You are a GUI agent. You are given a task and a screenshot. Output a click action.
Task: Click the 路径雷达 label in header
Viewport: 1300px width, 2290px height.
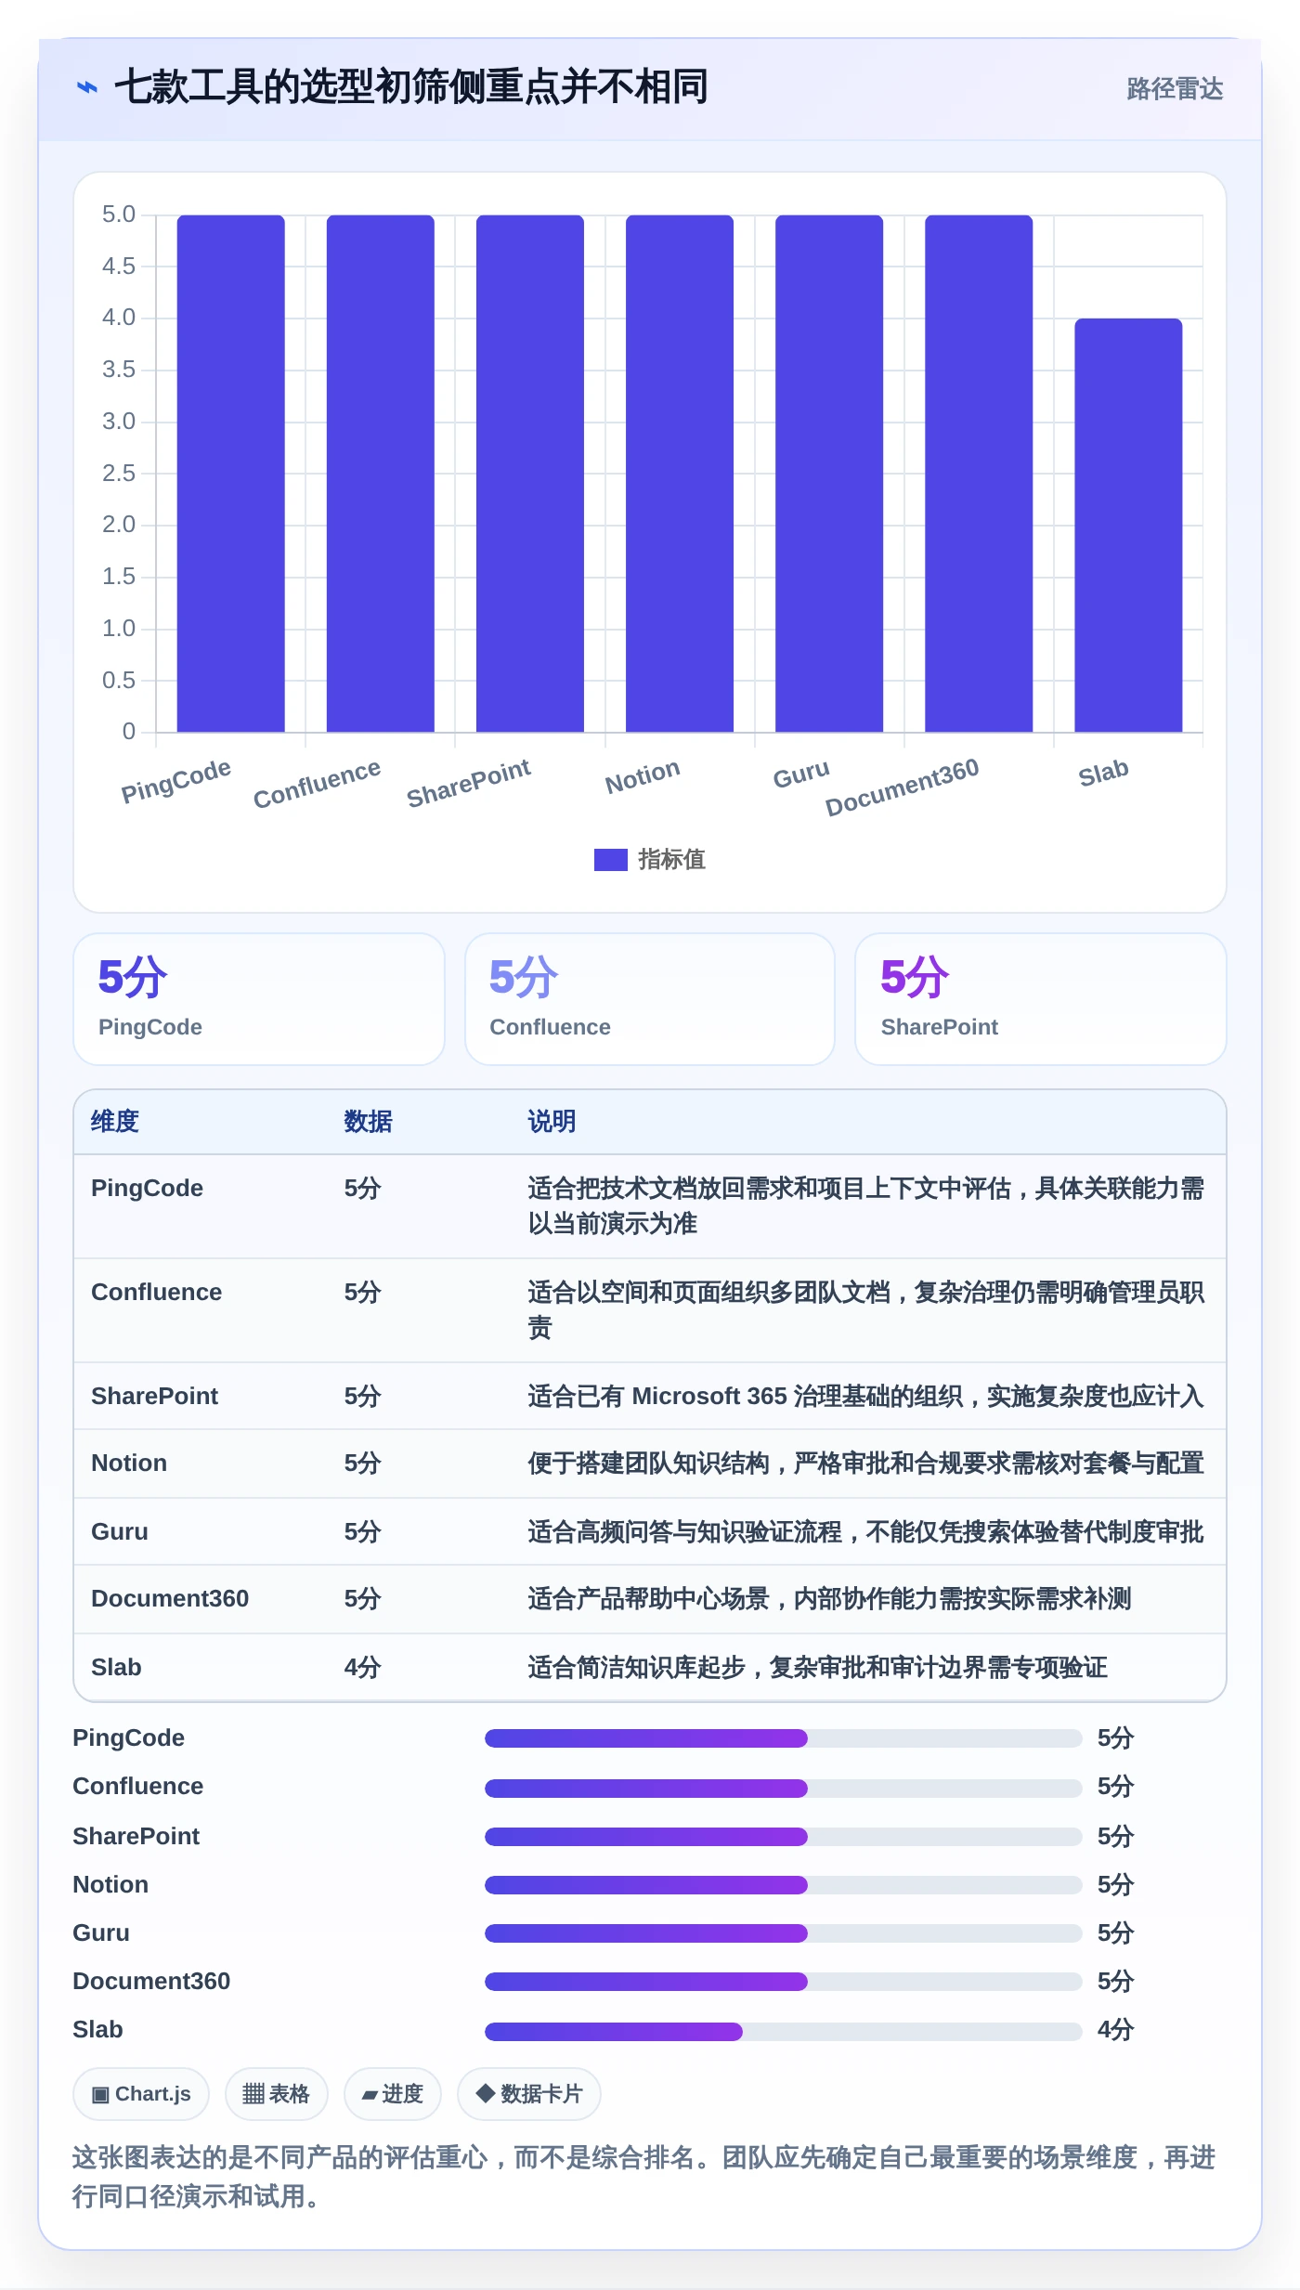click(1175, 88)
